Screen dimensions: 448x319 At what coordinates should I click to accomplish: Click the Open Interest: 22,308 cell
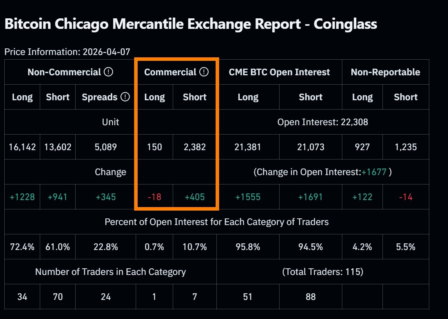pos(322,122)
